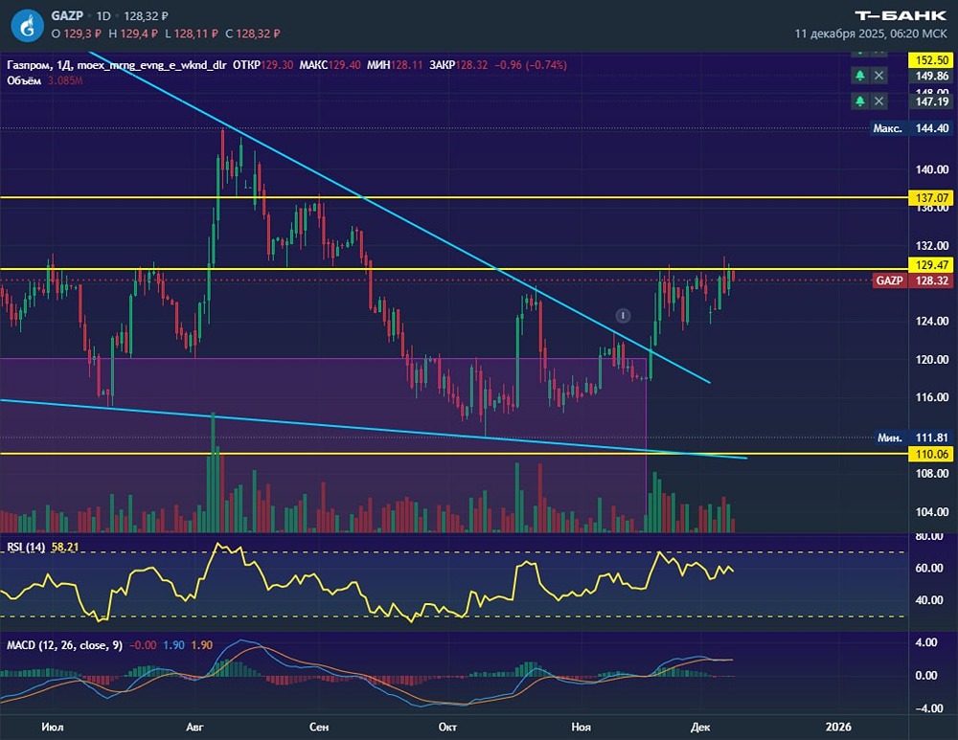Click the 'Сен' month on time axis
958x740 pixels.
coord(319,728)
